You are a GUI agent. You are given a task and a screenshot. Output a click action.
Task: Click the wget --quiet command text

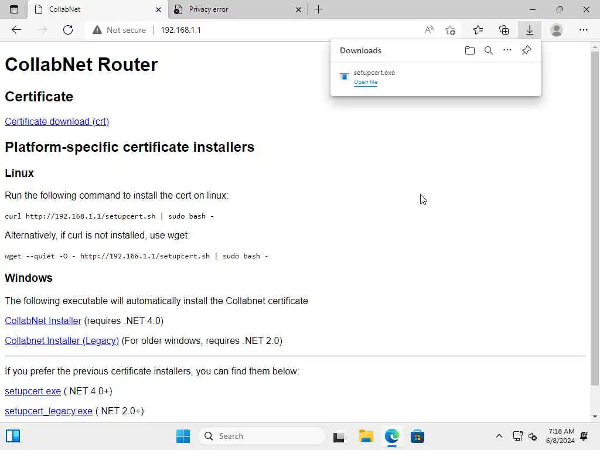coord(136,256)
